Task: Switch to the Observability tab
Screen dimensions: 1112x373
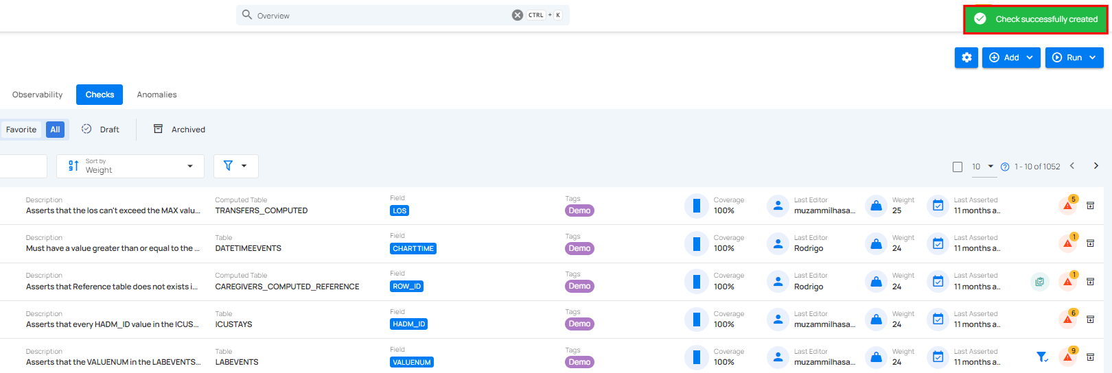Action: (x=37, y=95)
